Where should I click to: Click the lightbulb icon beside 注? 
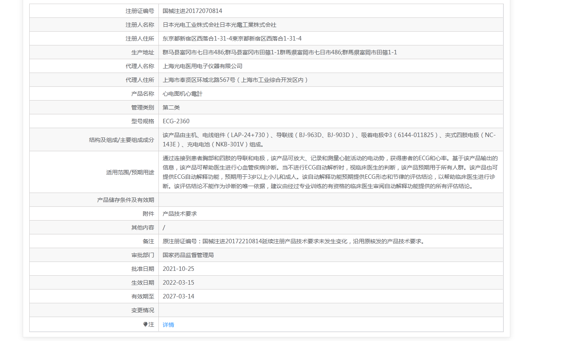[x=145, y=324]
